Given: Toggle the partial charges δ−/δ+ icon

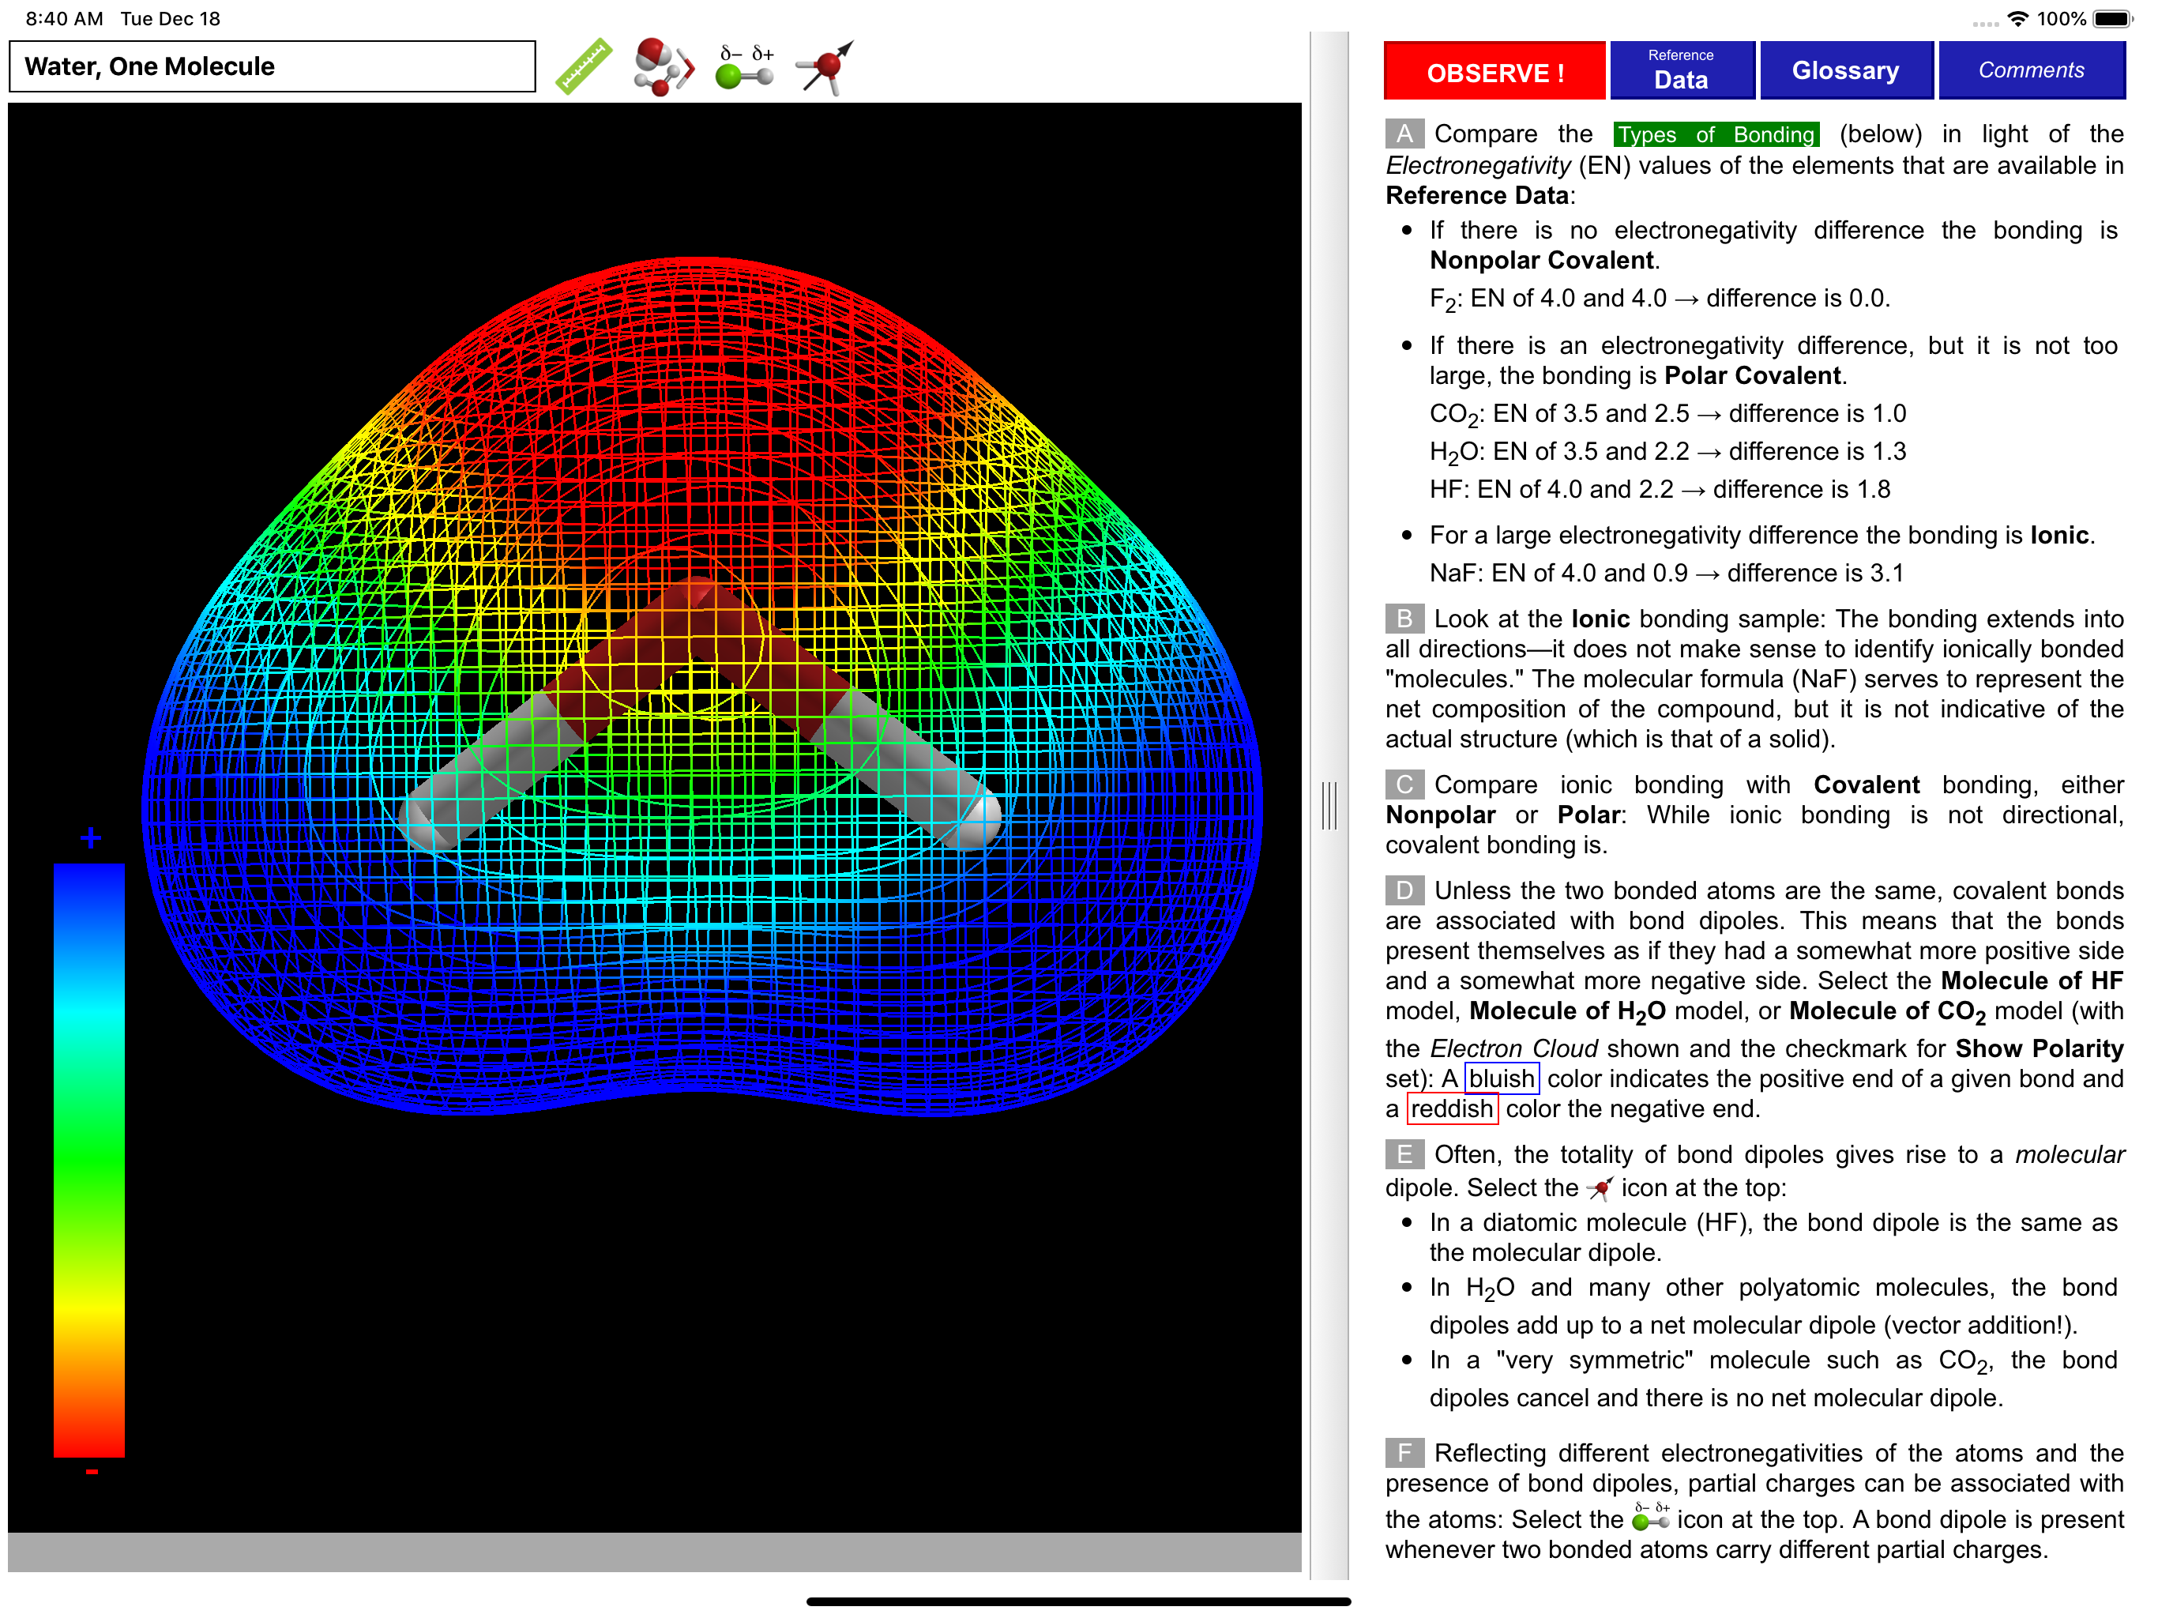Looking at the screenshot, I should [x=746, y=66].
